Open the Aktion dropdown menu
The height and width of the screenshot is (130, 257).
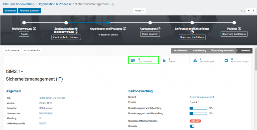coord(139,11)
